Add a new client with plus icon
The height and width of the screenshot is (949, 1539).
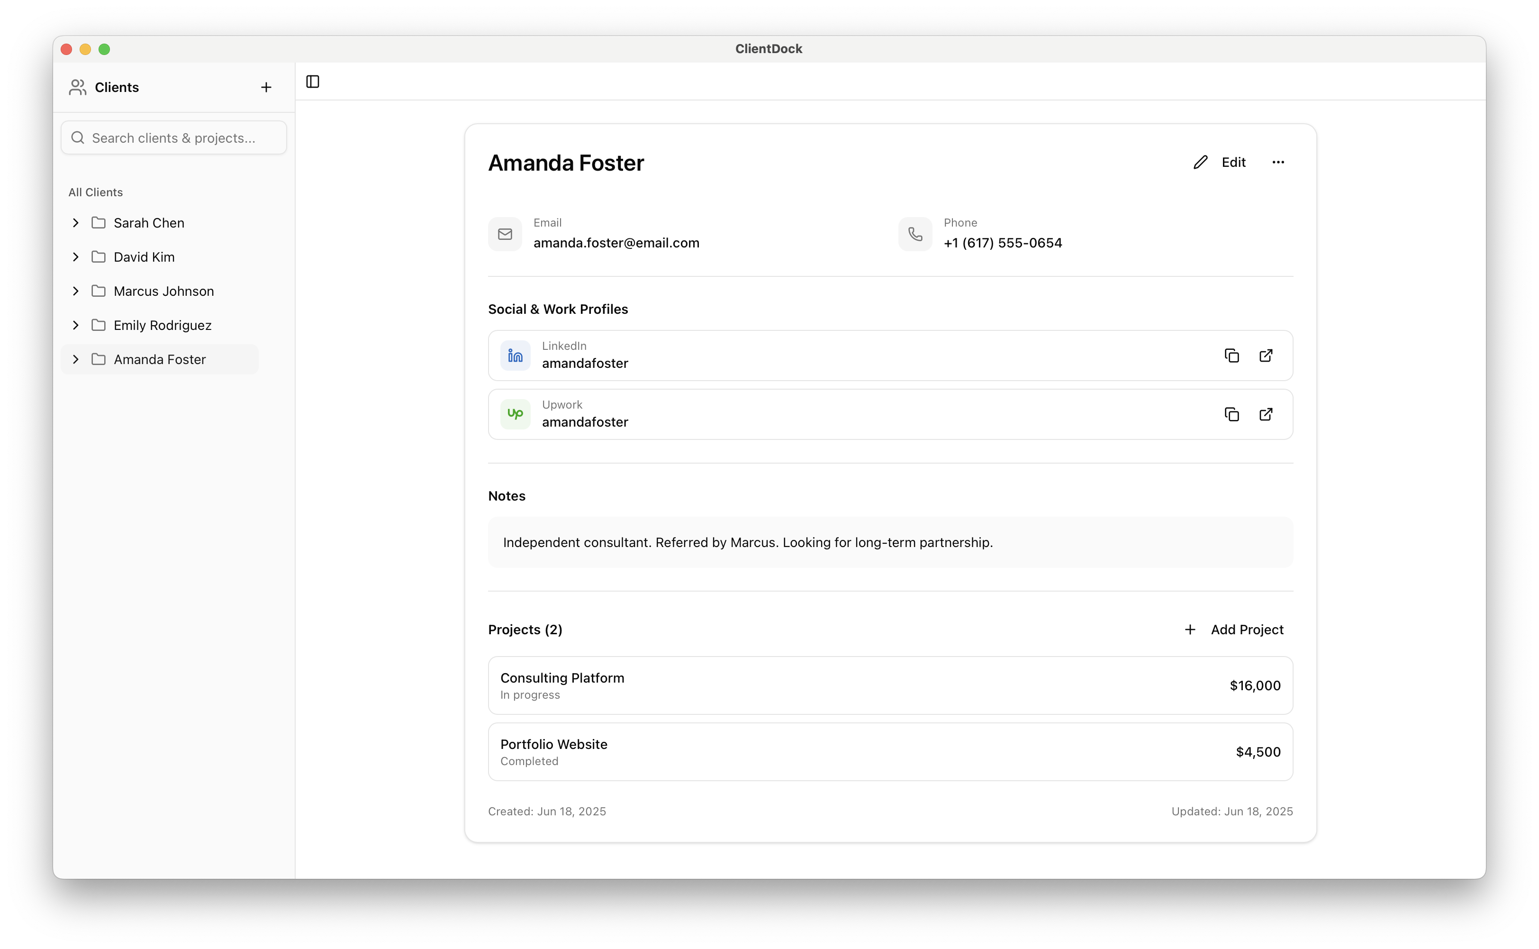pyautogui.click(x=266, y=87)
